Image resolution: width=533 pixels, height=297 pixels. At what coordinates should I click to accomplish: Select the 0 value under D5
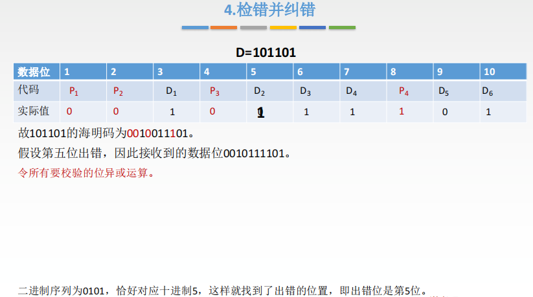[x=445, y=112]
